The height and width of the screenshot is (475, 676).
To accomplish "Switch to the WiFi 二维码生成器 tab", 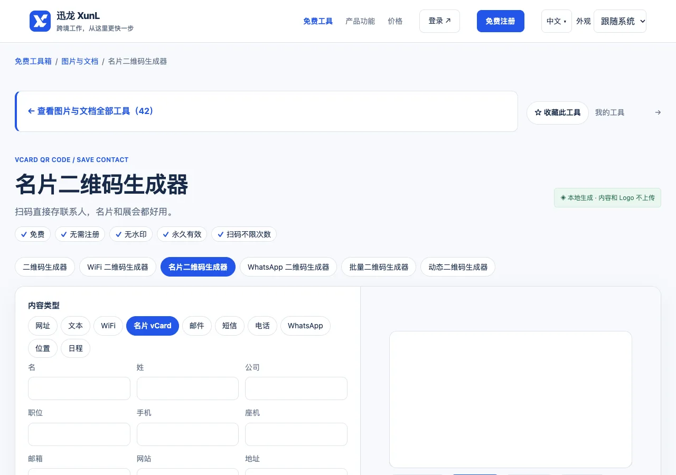I will tap(118, 267).
